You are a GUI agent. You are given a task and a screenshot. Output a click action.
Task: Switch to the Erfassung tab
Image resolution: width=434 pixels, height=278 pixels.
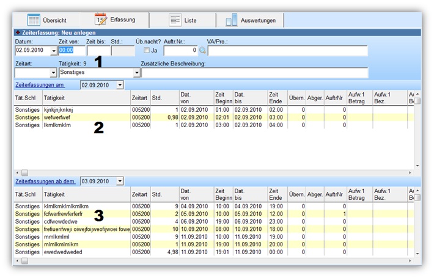[x=115, y=20]
